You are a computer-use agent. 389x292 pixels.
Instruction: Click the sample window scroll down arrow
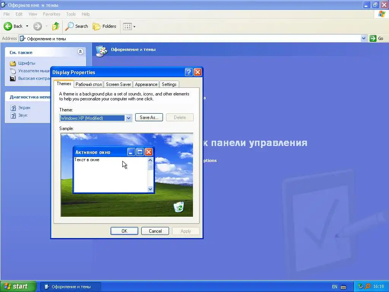point(150,189)
